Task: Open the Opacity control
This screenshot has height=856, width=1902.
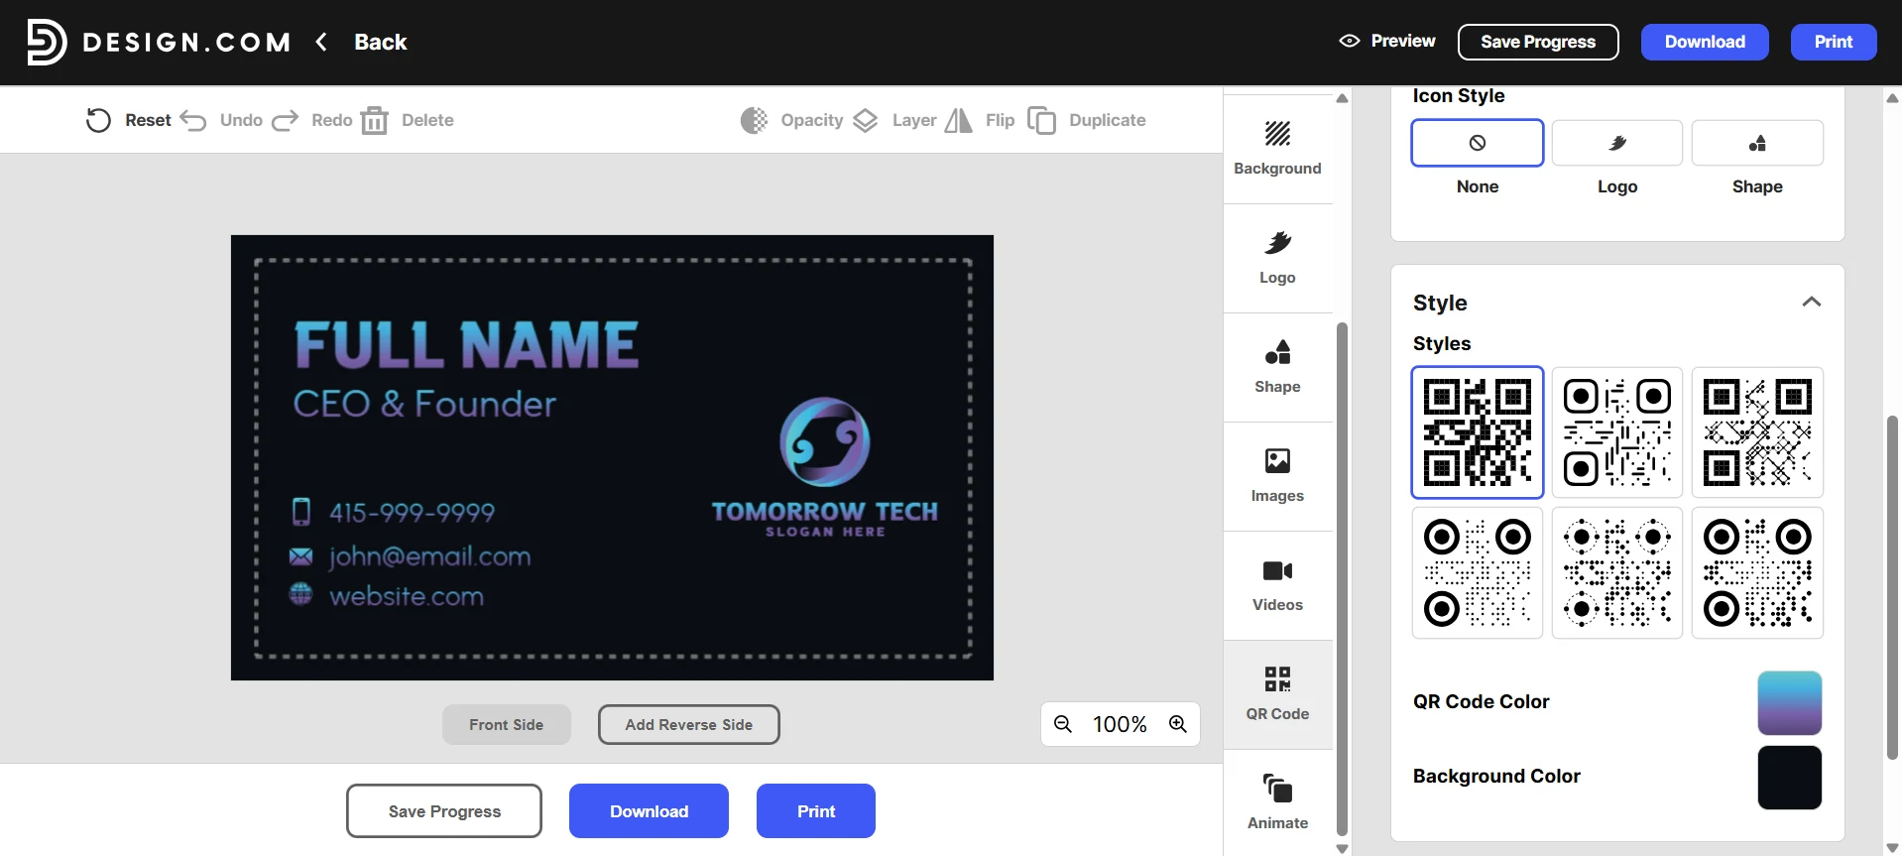Action: click(792, 120)
